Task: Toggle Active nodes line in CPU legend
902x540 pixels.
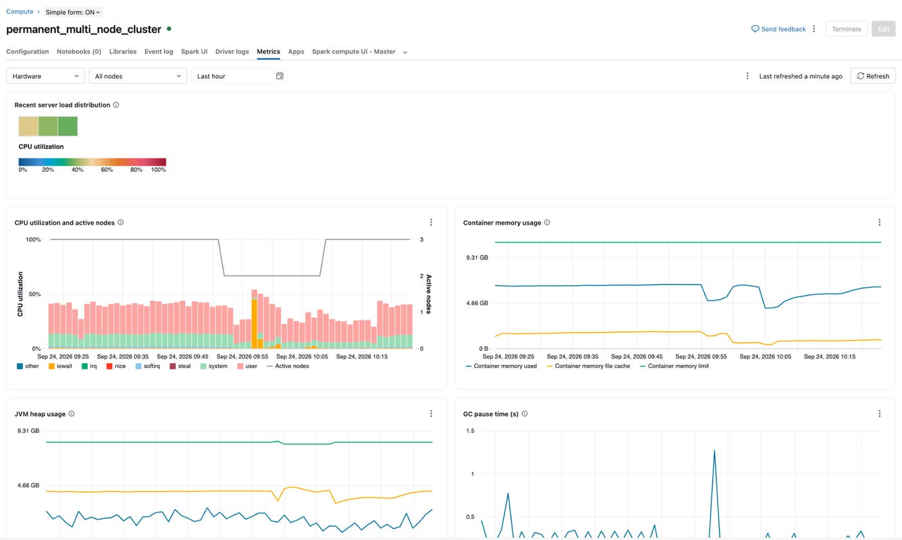Action: click(x=287, y=366)
